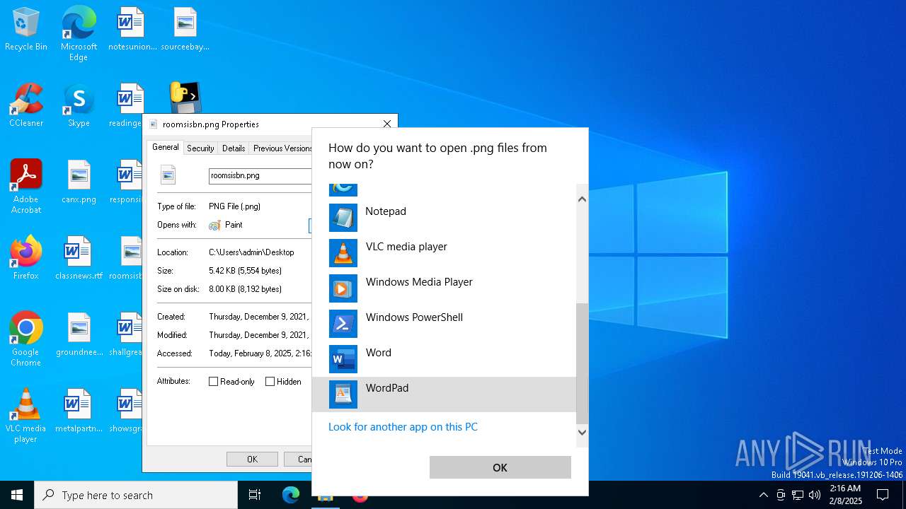Select the Python file icon on desktop
Viewport: 906px width, 509px height.
click(x=185, y=98)
